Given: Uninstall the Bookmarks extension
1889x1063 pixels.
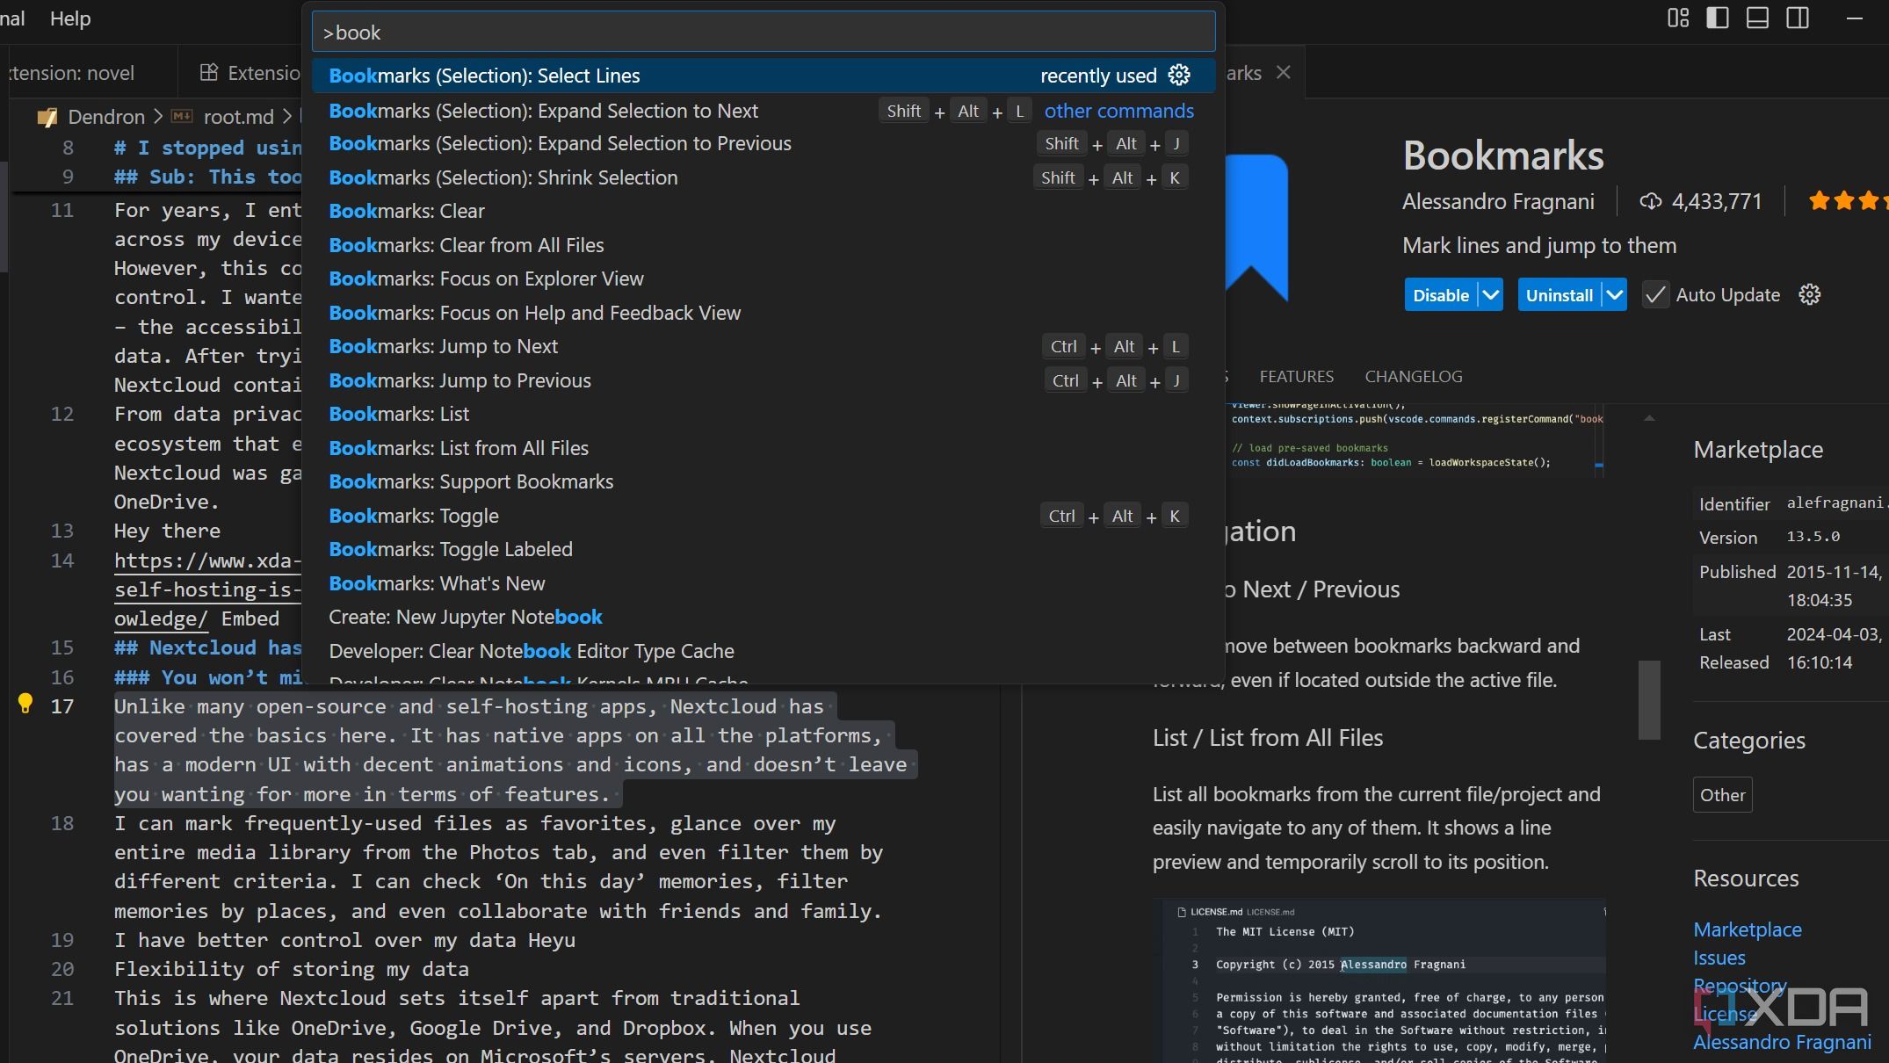Looking at the screenshot, I should pyautogui.click(x=1560, y=295).
